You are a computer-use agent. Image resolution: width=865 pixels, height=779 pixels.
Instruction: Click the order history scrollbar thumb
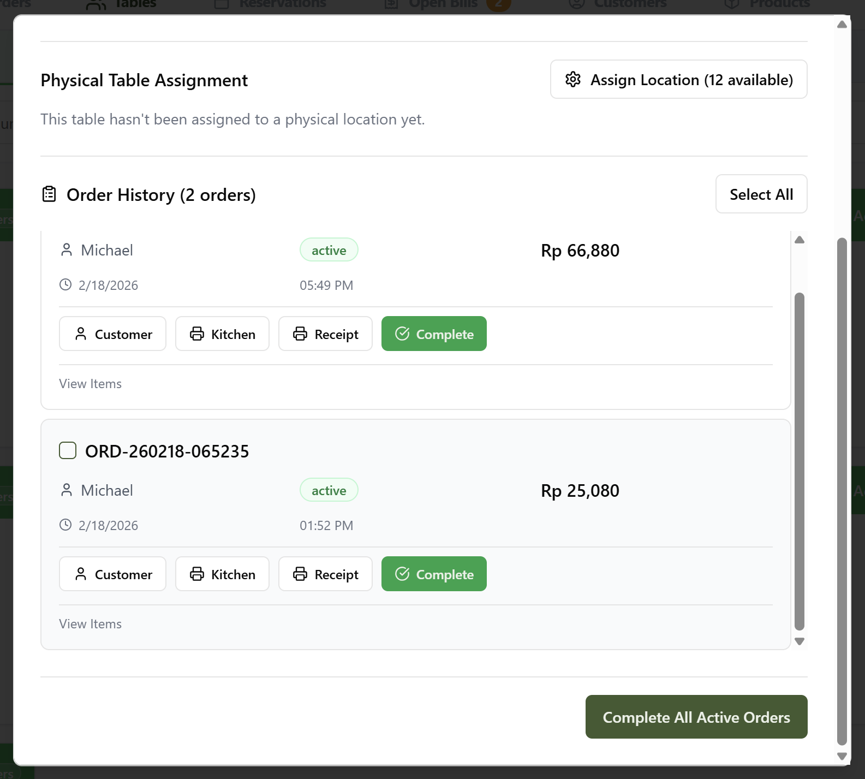pyautogui.click(x=800, y=461)
